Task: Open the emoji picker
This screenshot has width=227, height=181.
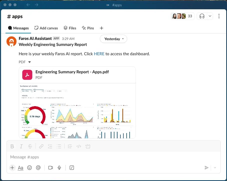Action: [x=30, y=168]
